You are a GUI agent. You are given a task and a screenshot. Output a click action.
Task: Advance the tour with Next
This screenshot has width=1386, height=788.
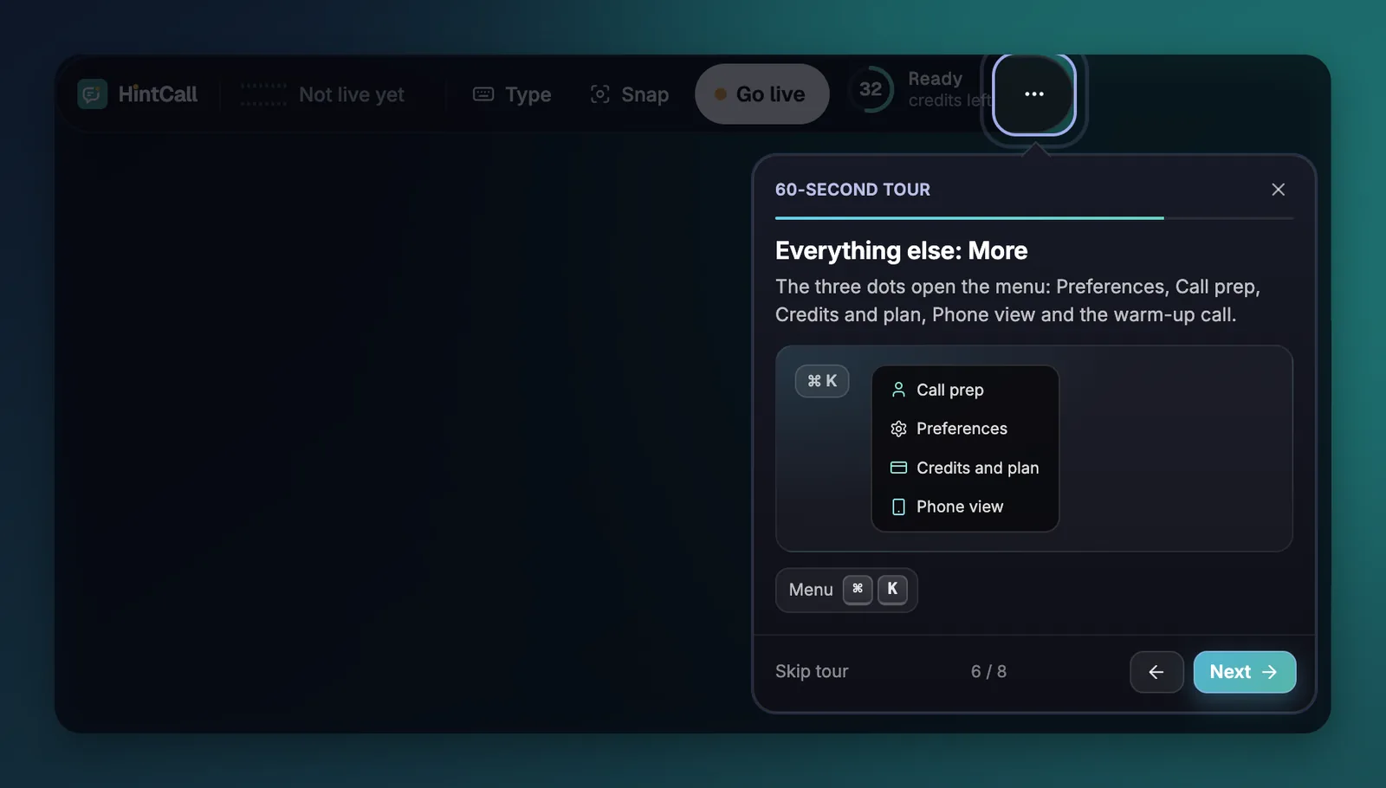coord(1244,672)
